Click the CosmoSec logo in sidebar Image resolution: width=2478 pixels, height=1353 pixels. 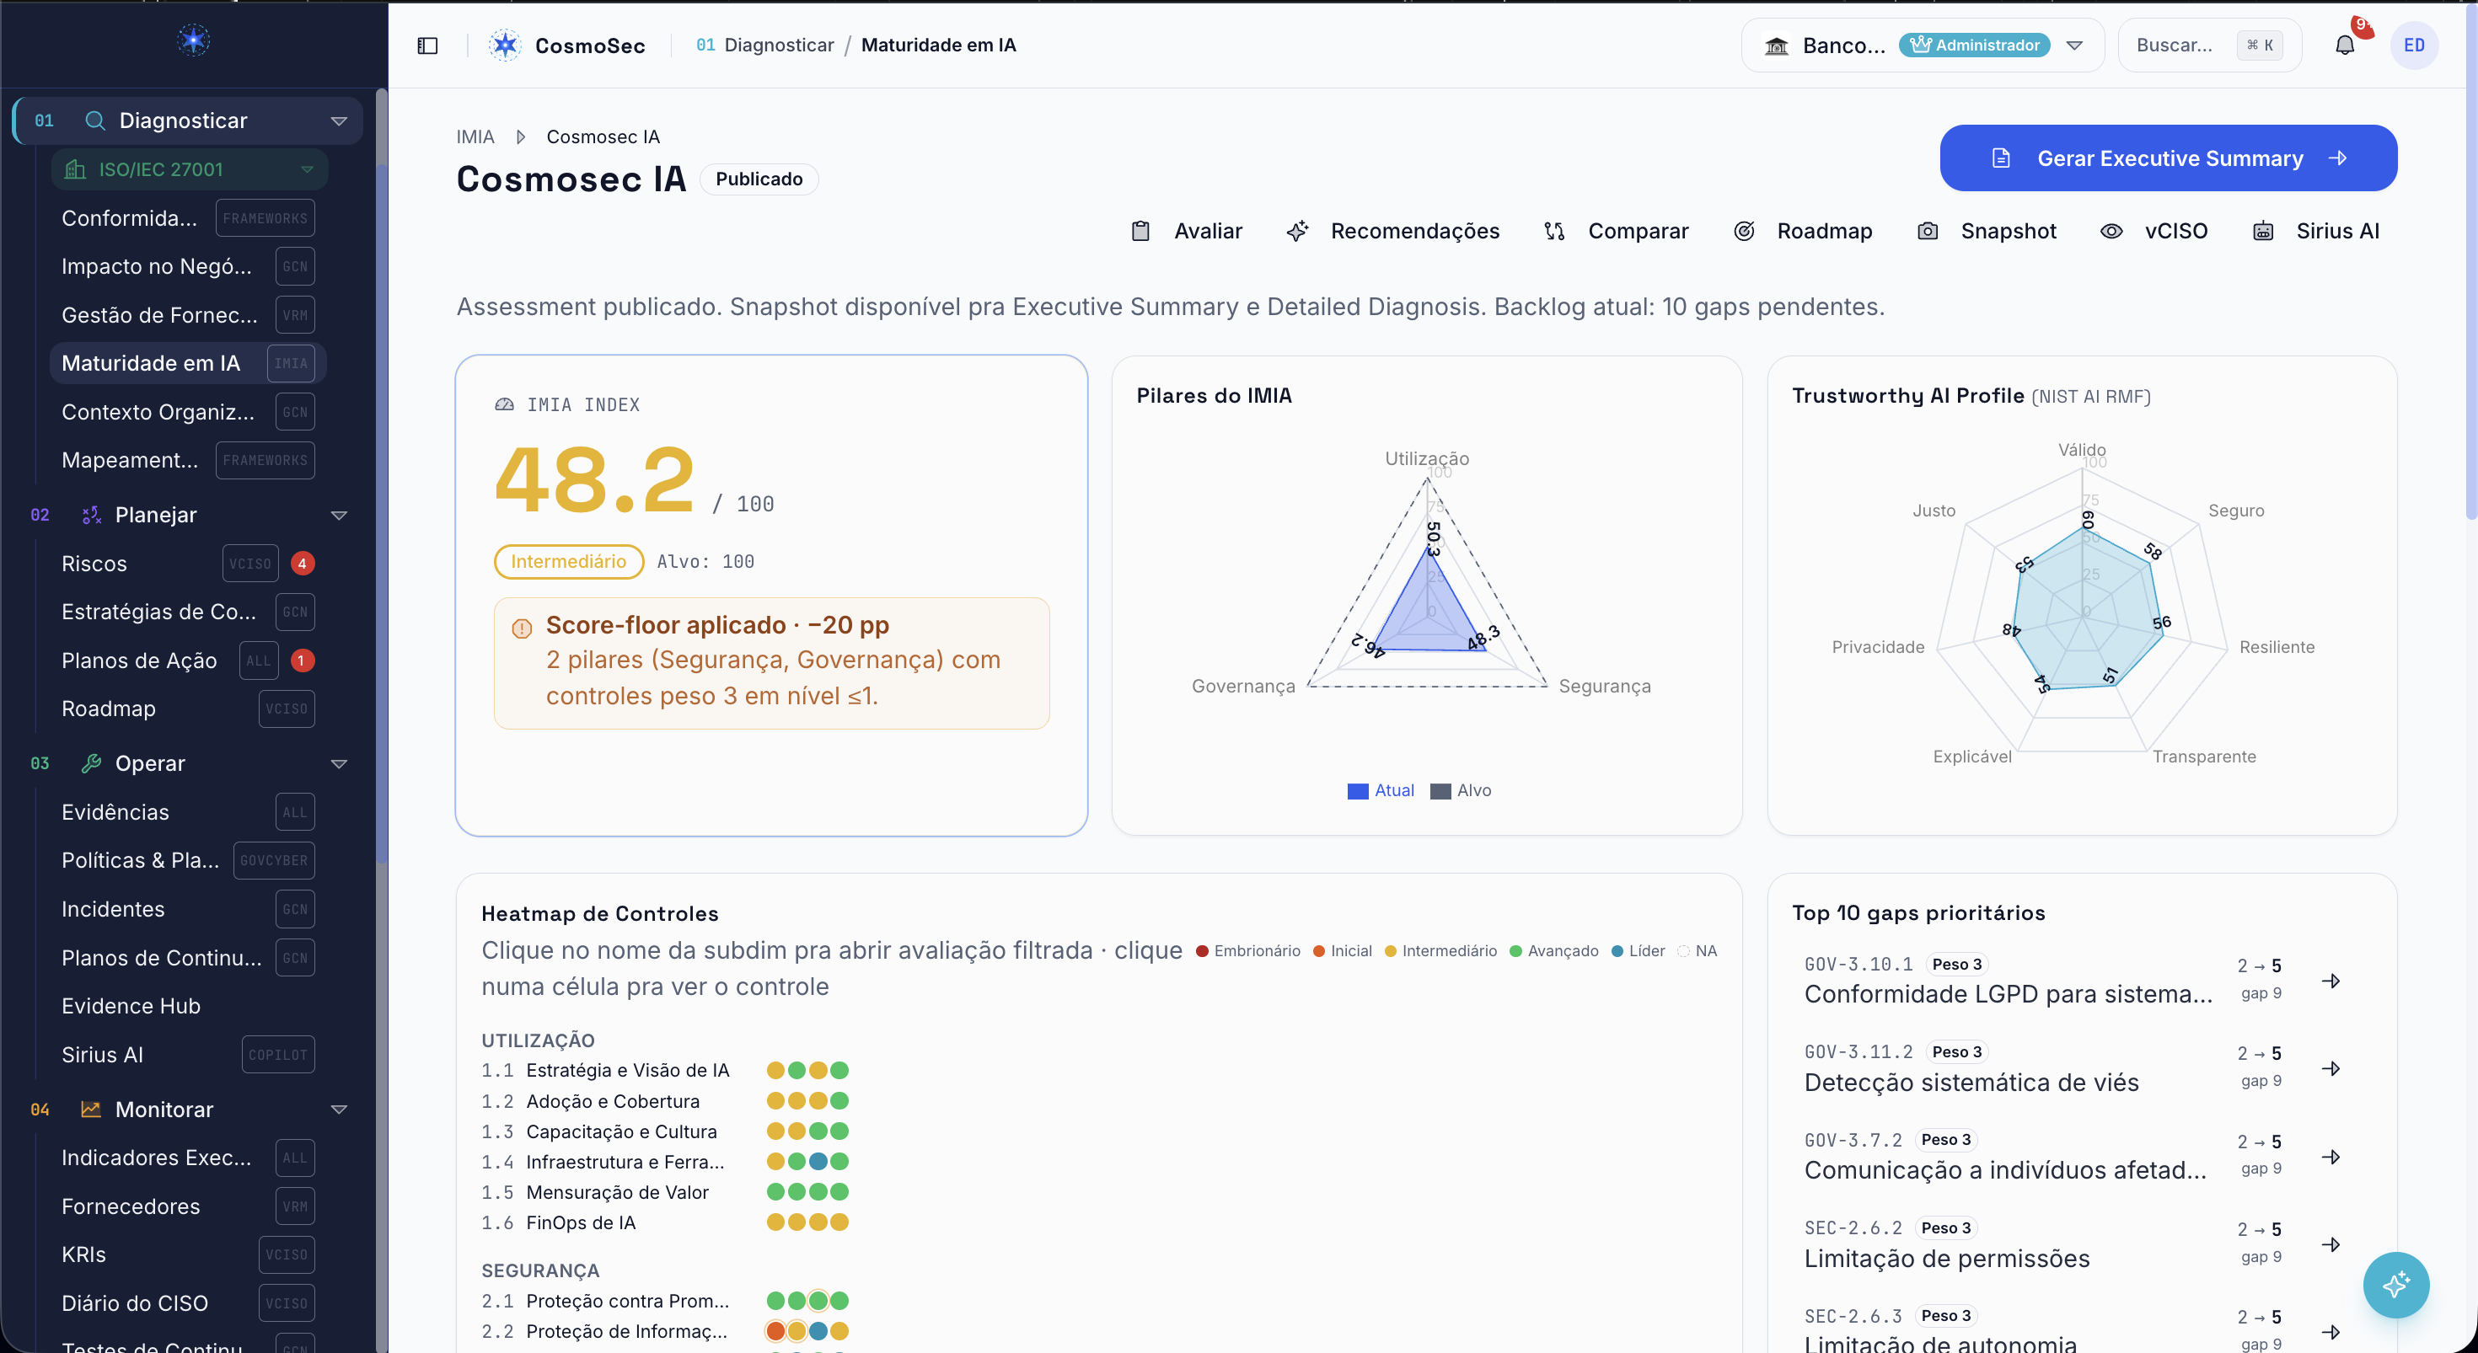pos(193,40)
